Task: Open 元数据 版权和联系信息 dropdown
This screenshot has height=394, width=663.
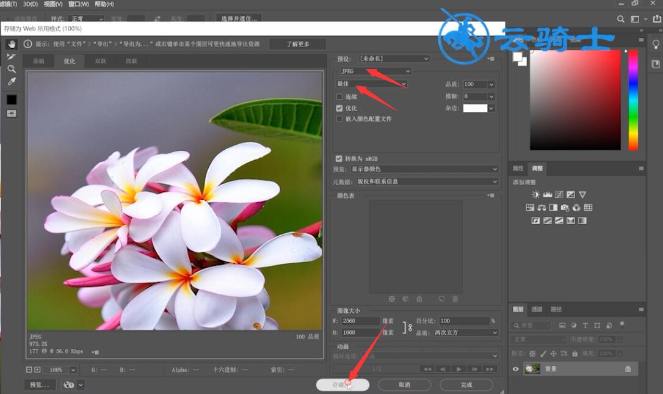Action: pyautogui.click(x=427, y=181)
